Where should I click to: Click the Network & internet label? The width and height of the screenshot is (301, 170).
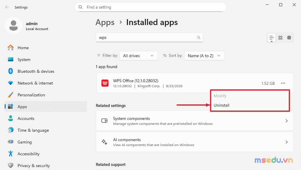pos(35,83)
